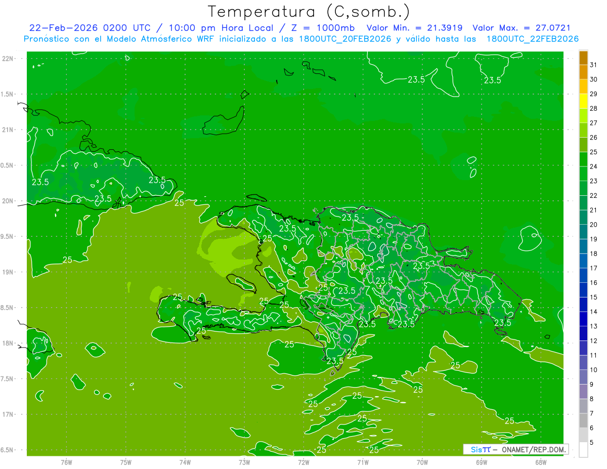Click the colorbar scale label "21"
The width and height of the screenshot is (607, 469).
593,210
